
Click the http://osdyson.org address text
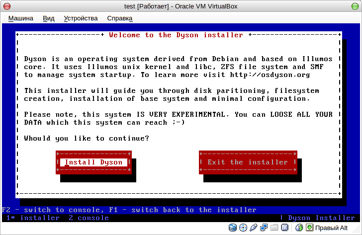point(270,75)
